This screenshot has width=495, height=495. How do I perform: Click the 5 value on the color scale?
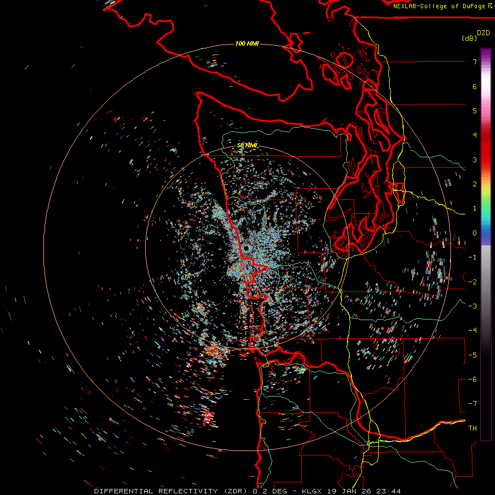(475, 111)
